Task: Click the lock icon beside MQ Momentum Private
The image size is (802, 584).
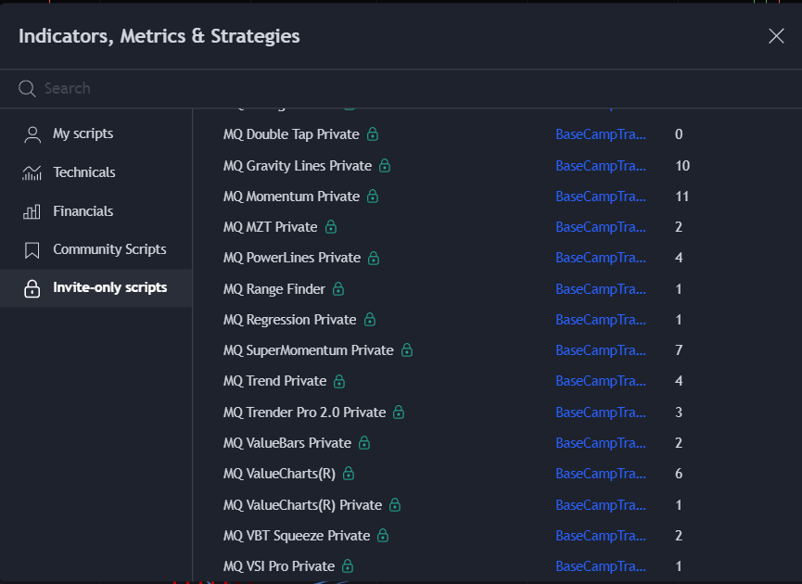Action: (x=375, y=196)
